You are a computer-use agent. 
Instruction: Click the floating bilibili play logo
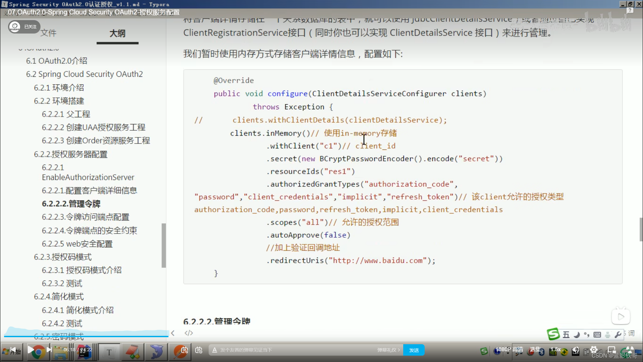pyautogui.click(x=621, y=316)
